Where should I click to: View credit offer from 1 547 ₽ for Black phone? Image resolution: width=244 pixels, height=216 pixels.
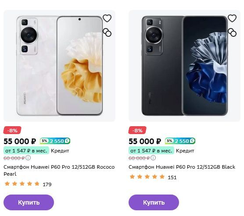point(151,151)
